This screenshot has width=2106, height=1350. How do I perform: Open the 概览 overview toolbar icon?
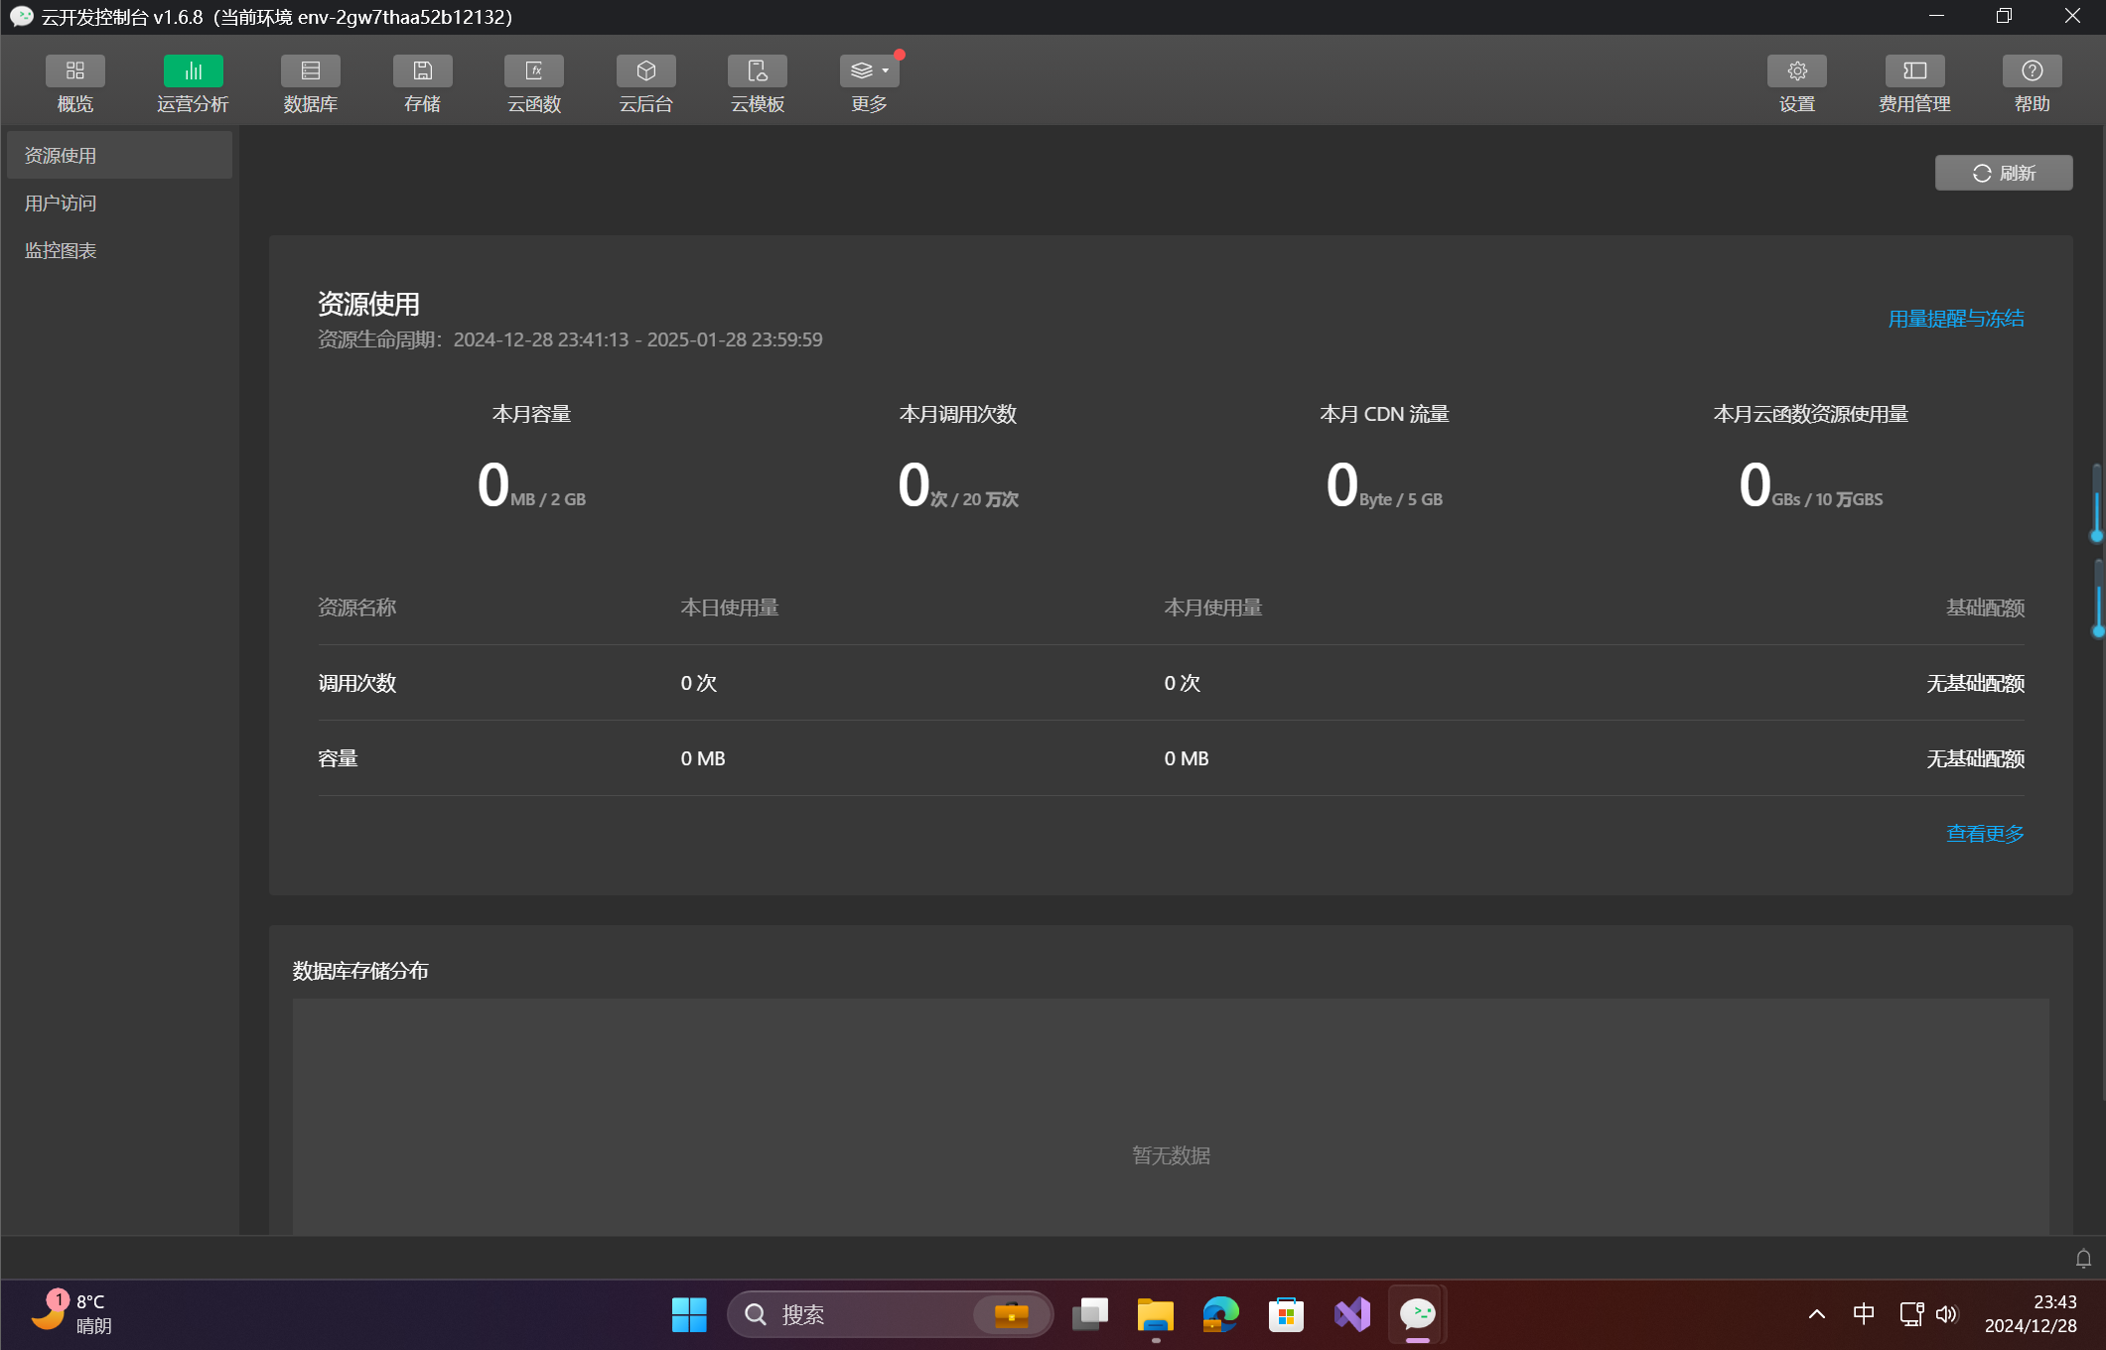[74, 71]
